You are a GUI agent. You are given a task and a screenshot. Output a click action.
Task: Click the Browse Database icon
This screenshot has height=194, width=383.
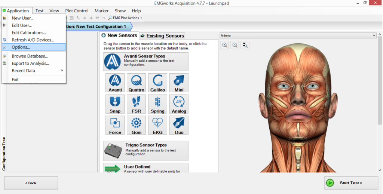[x=4, y=56]
